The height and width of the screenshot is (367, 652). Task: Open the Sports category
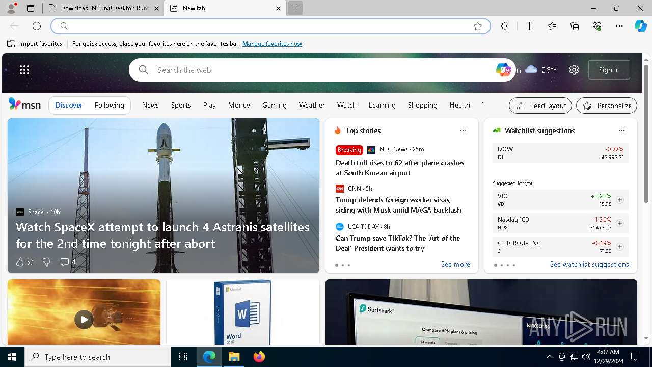pyautogui.click(x=181, y=105)
